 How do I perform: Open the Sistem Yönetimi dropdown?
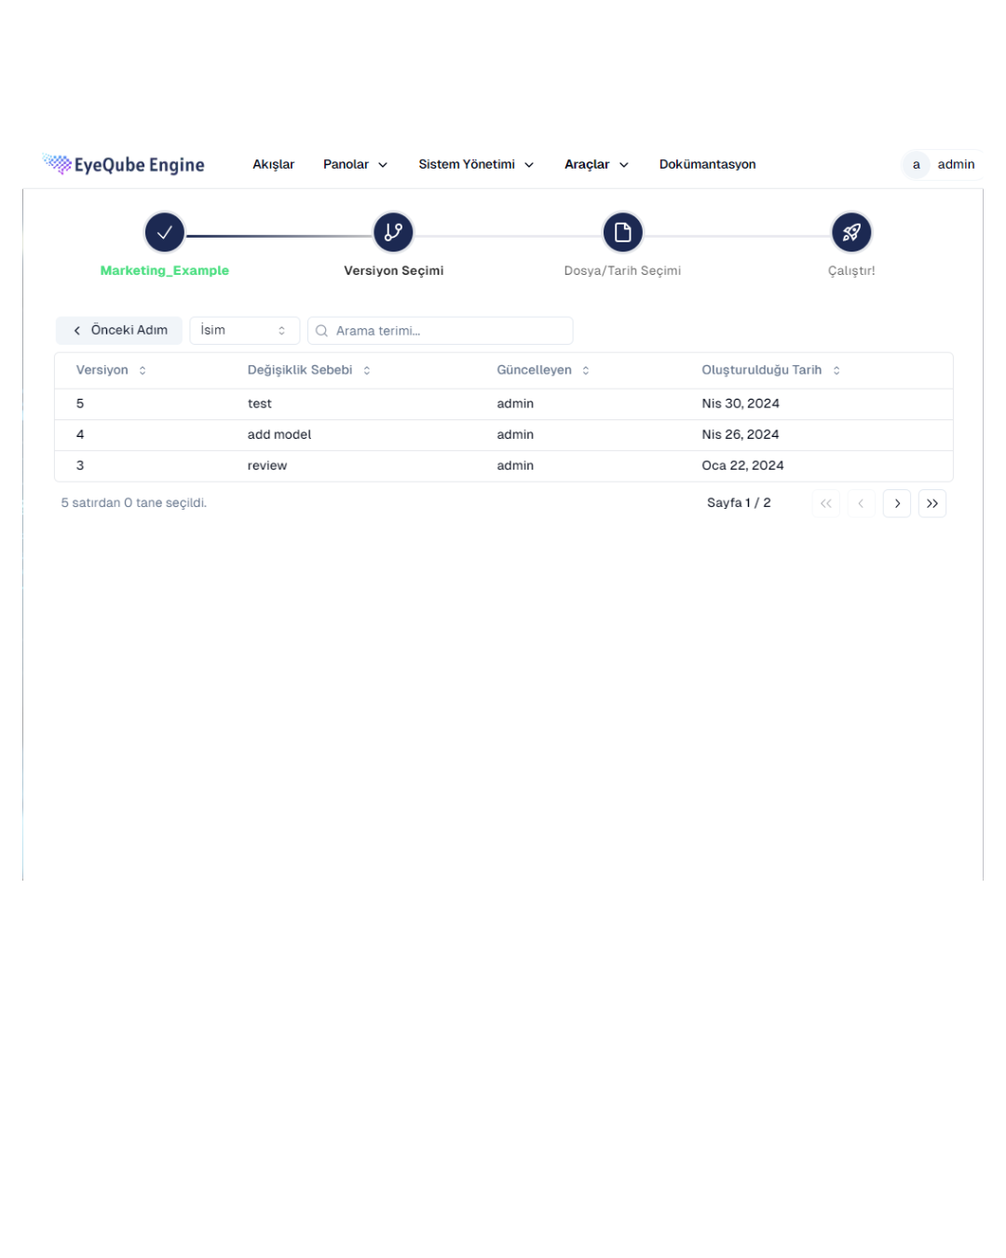[476, 165]
